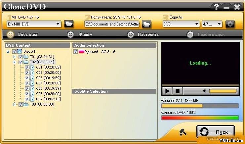This screenshot has width=245, height=144.
Task: Select chapter C05 [00:19:59] row
Action: pyautogui.click(x=48, y=88)
